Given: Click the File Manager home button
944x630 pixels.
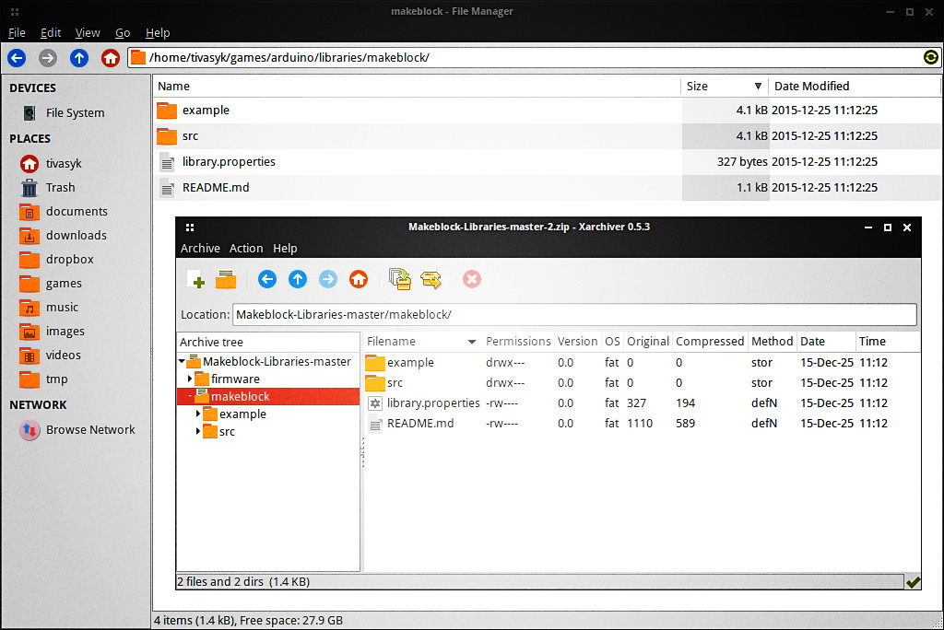Looking at the screenshot, I should tap(111, 58).
